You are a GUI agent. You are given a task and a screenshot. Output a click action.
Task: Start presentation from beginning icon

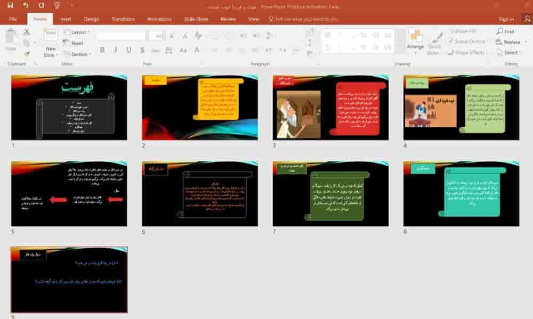(x=57, y=5)
